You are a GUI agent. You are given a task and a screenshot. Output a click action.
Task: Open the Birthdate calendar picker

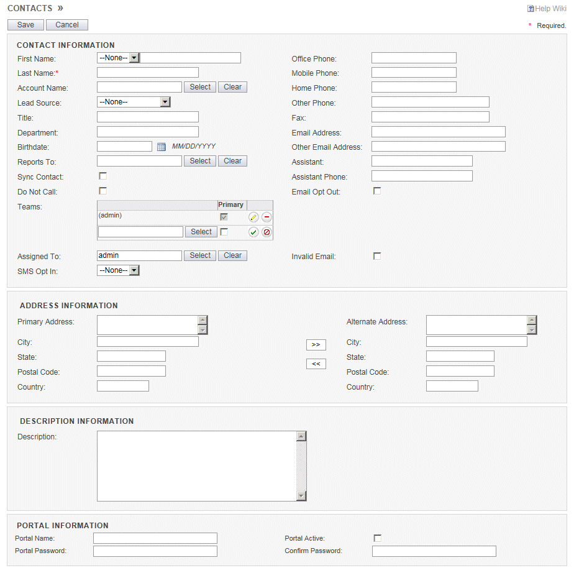[x=161, y=147]
